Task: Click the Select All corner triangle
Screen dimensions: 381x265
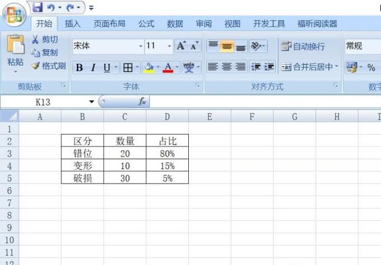Action: pyautogui.click(x=9, y=116)
